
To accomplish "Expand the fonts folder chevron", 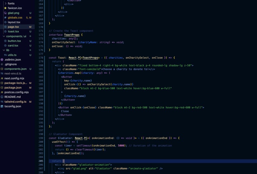I will [x=5, y=3].
